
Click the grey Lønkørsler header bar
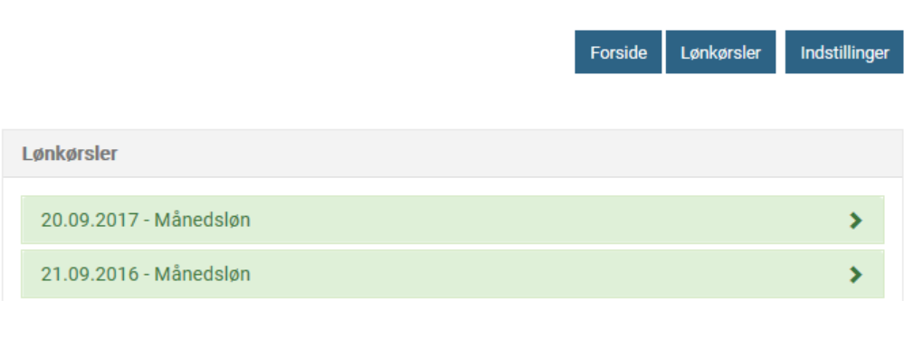(452, 154)
